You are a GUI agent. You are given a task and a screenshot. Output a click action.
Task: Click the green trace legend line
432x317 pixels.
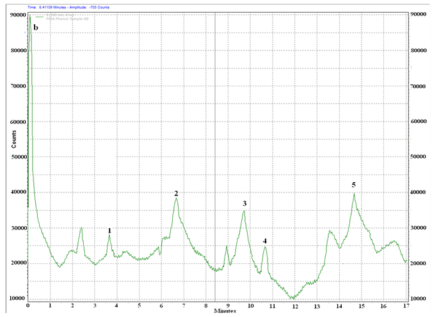[42, 16]
